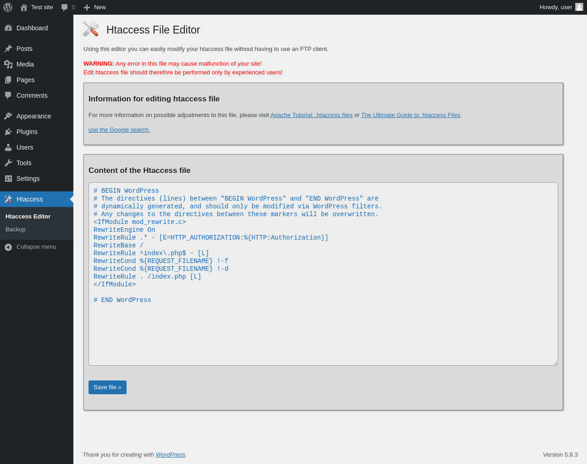Click the Tools wrench icon
Screen dimensions: 587x464
[x=8, y=163]
